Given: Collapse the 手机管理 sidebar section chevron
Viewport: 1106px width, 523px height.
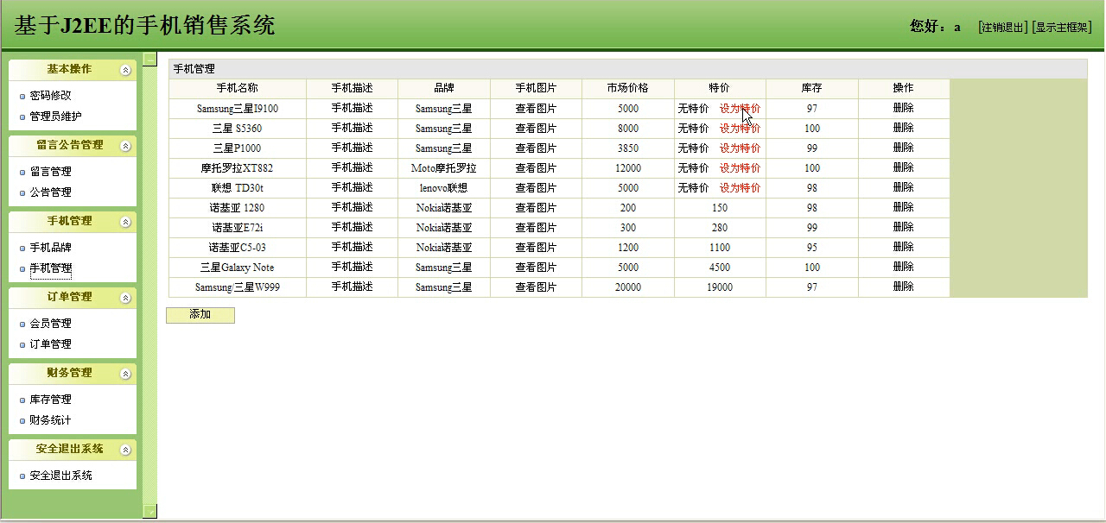Looking at the screenshot, I should 125,222.
